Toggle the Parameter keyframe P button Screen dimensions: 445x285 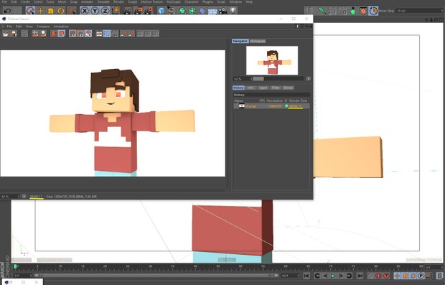[x=421, y=276]
